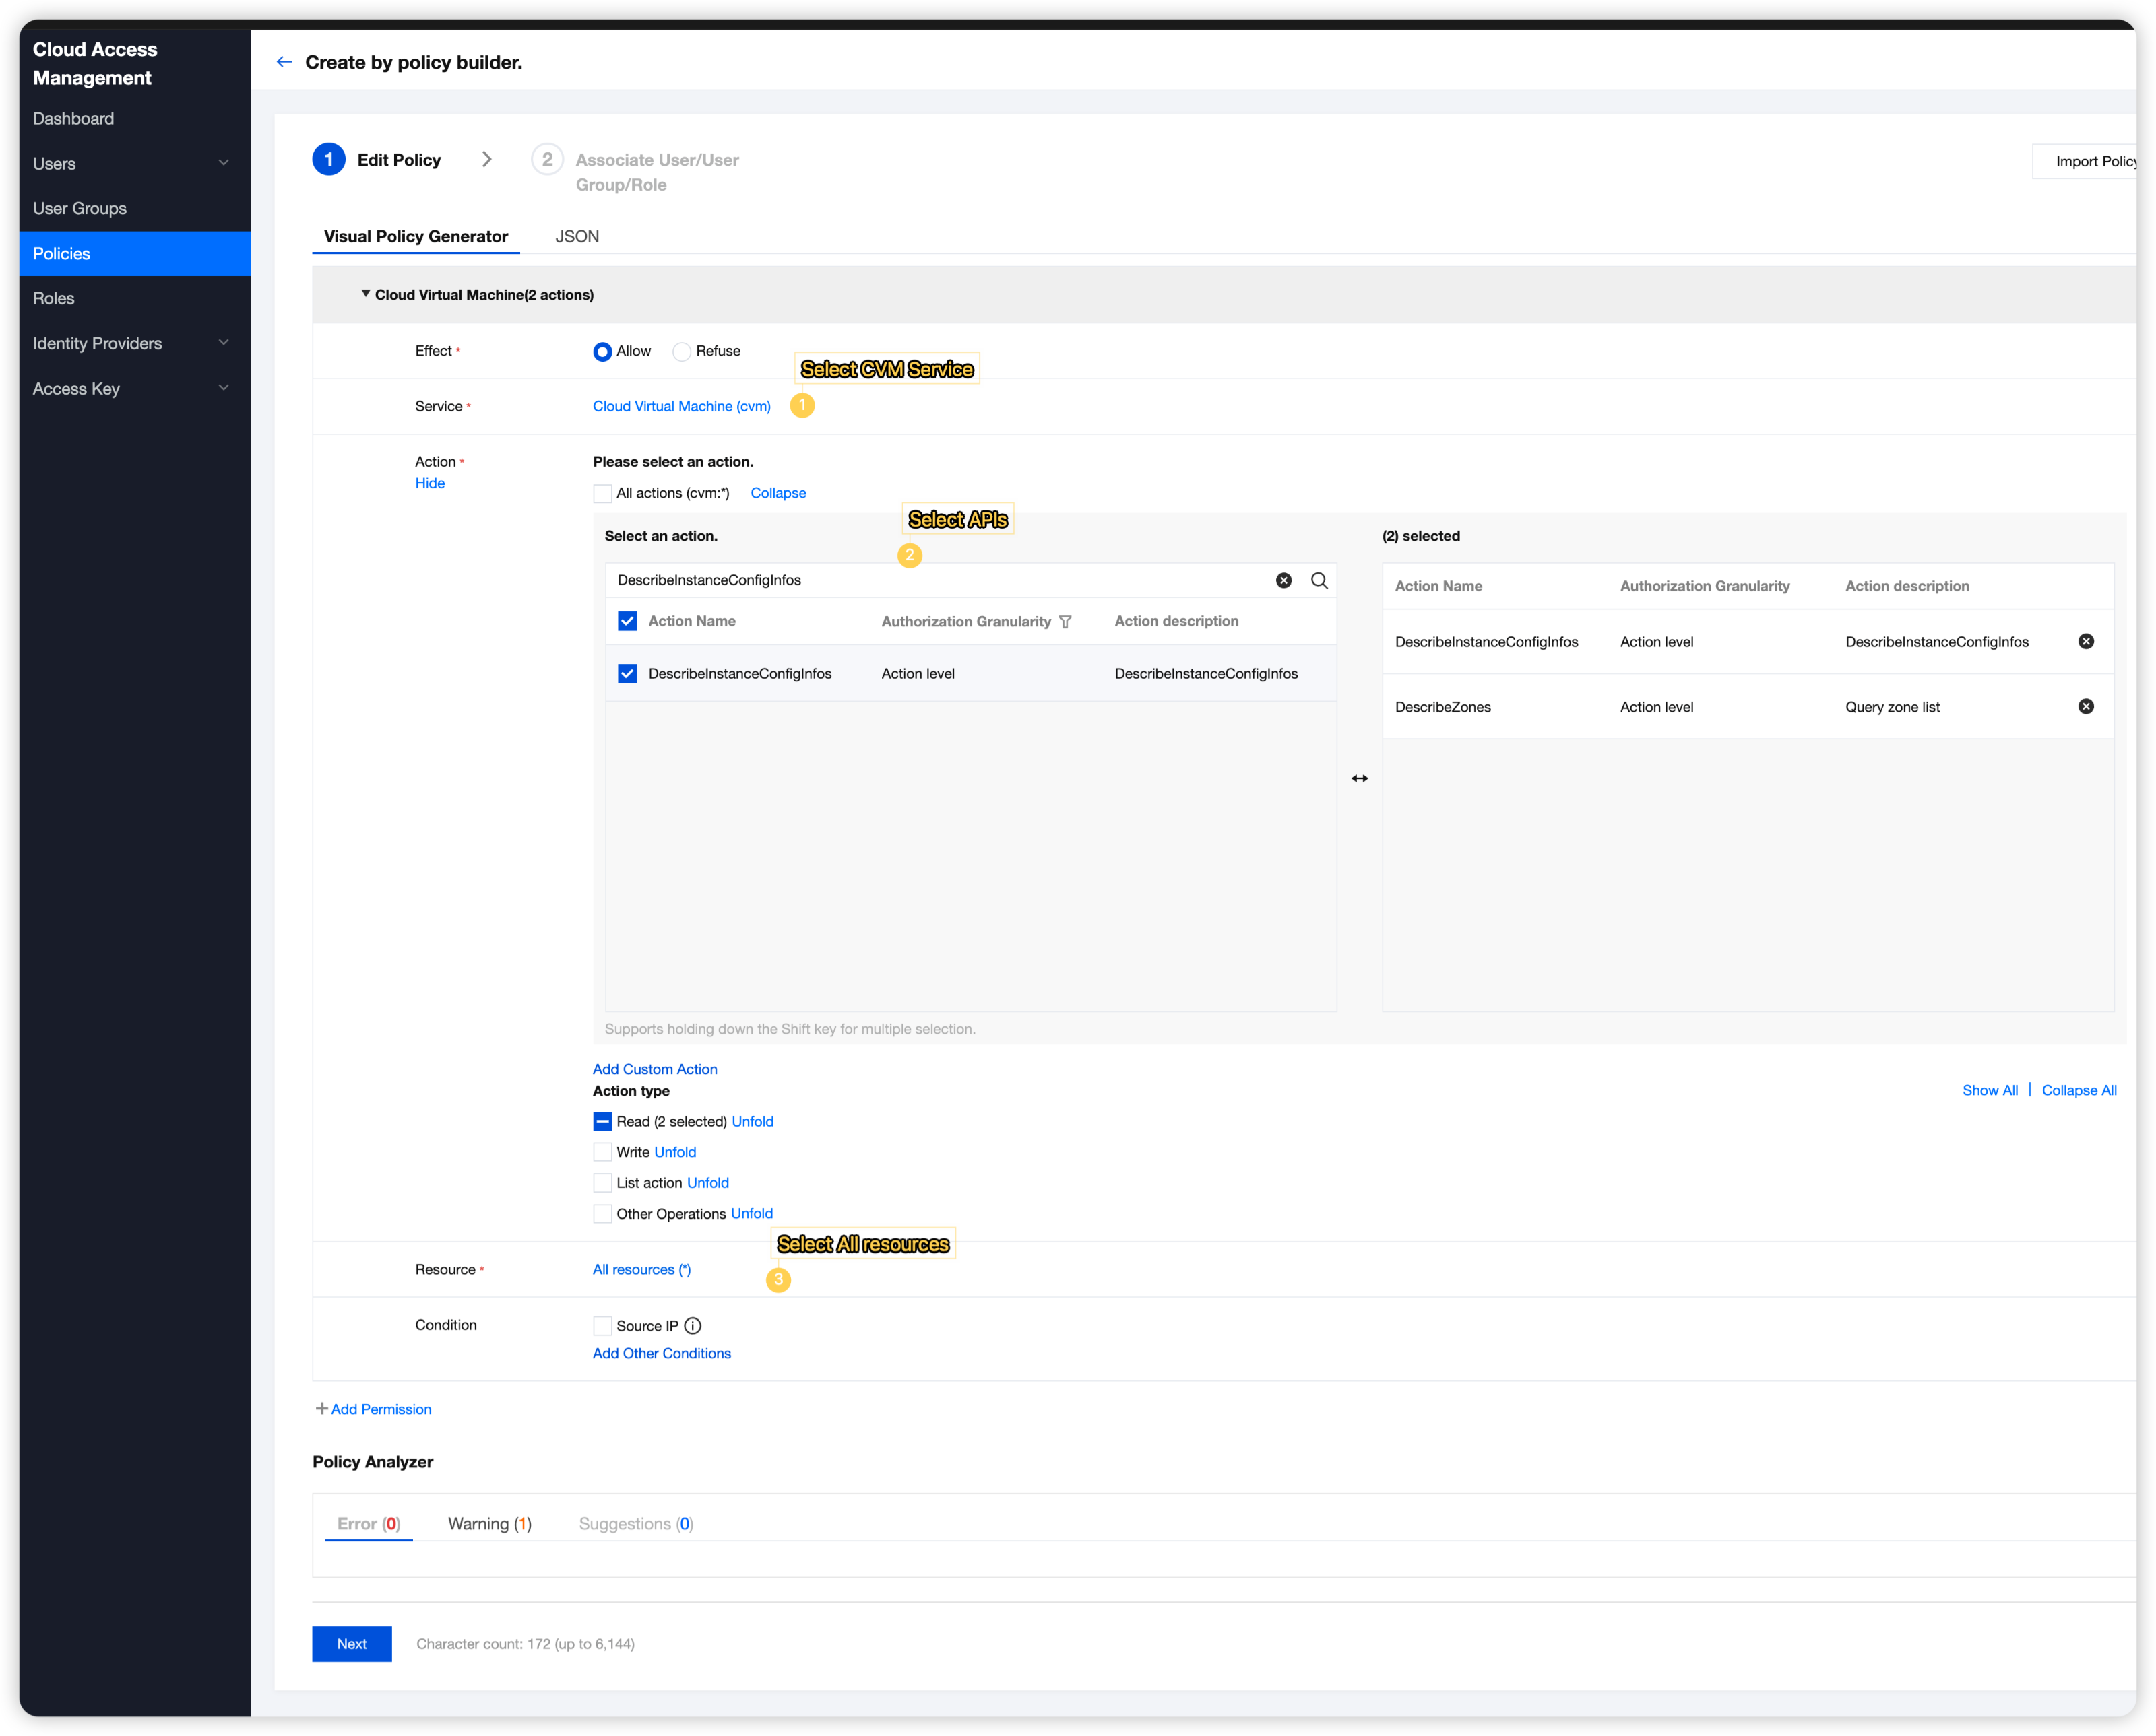Expand the Users sidebar menu chevron
The image size is (2156, 1736).
pyautogui.click(x=224, y=163)
